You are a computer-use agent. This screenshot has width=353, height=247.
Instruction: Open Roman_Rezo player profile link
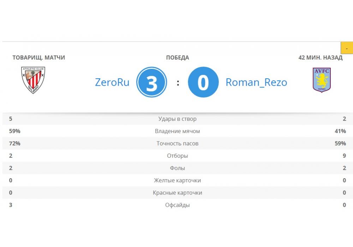(x=256, y=82)
